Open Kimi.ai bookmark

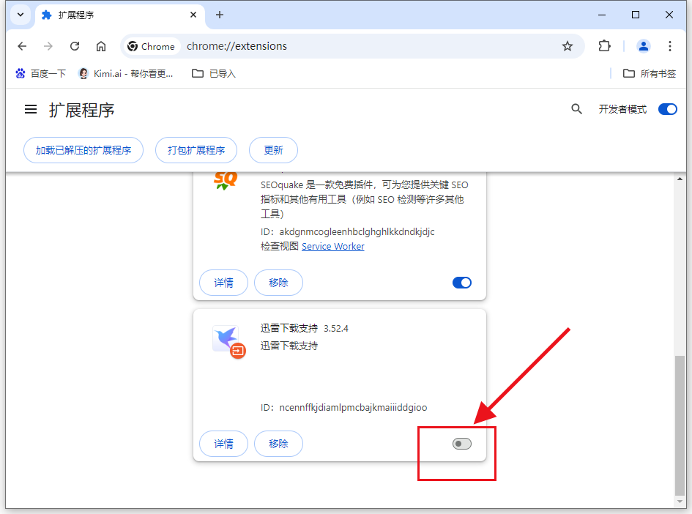[x=125, y=74]
